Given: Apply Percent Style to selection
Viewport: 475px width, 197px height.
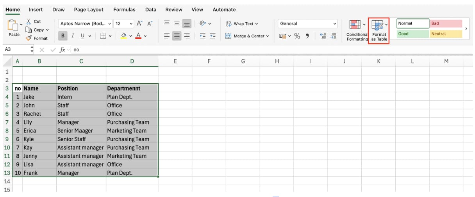Looking at the screenshot, I should (x=297, y=36).
